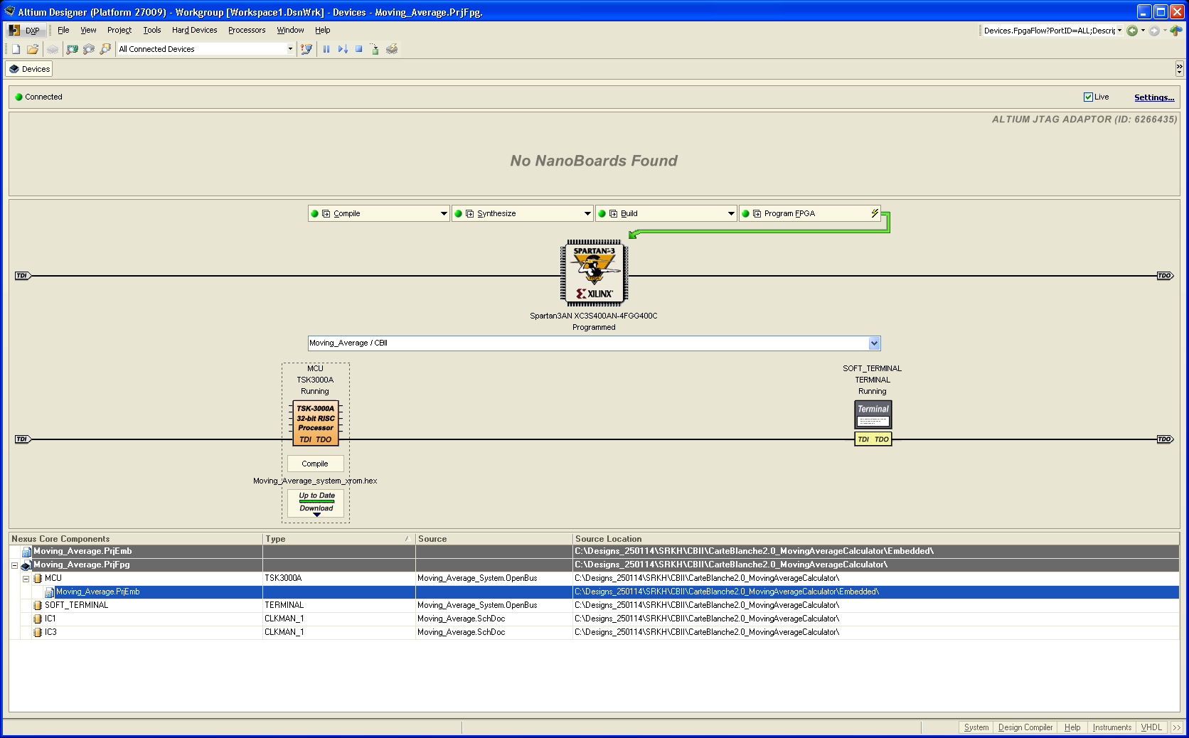The width and height of the screenshot is (1189, 738).
Task: Open the Processors menu
Action: (x=247, y=30)
